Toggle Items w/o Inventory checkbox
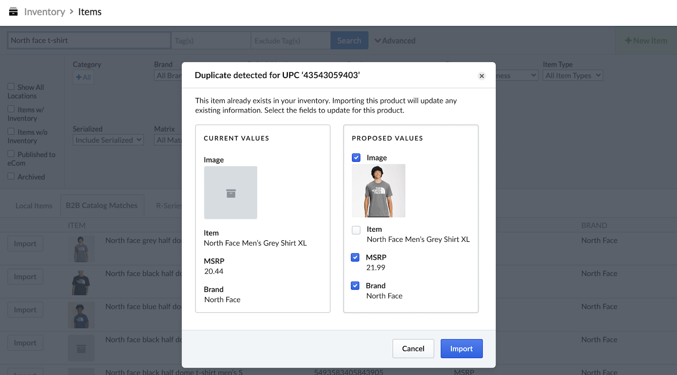The image size is (677, 375). coord(11,131)
